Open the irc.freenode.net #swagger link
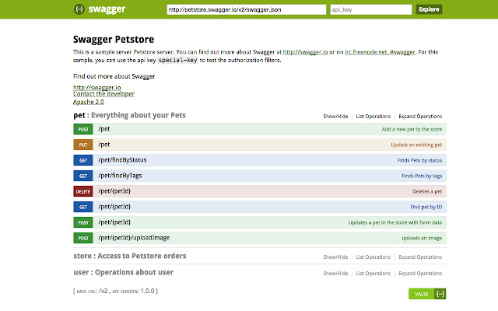This screenshot has width=498, height=311. (380, 52)
